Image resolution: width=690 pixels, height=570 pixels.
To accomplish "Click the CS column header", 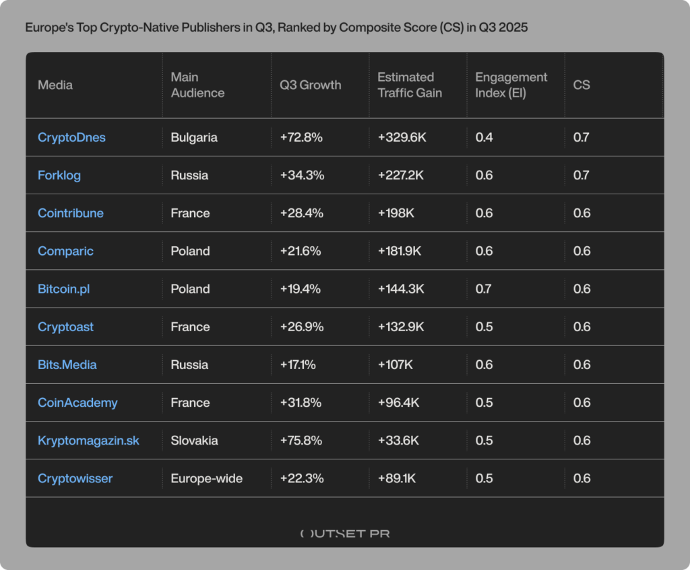I will pyautogui.click(x=581, y=85).
